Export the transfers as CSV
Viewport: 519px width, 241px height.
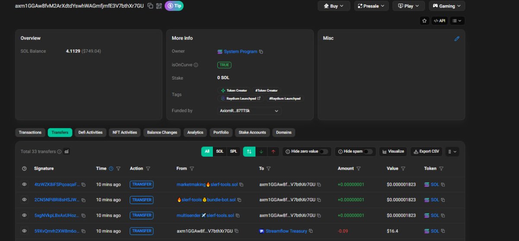pyautogui.click(x=426, y=151)
